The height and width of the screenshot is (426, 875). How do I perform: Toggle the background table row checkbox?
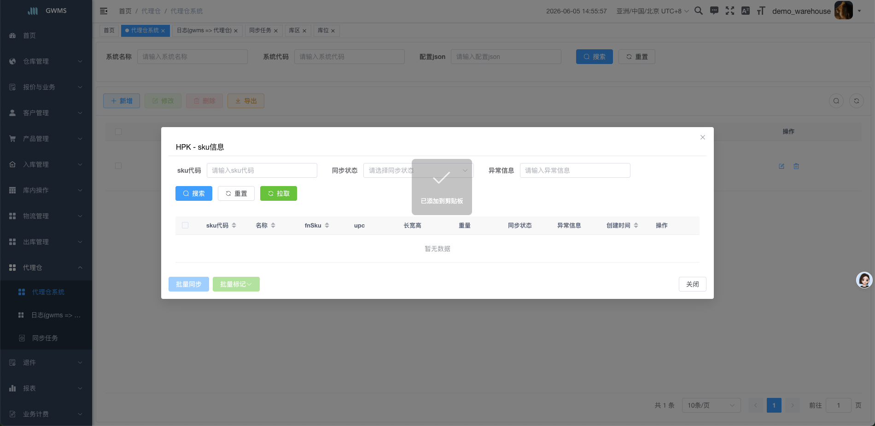pyautogui.click(x=118, y=166)
